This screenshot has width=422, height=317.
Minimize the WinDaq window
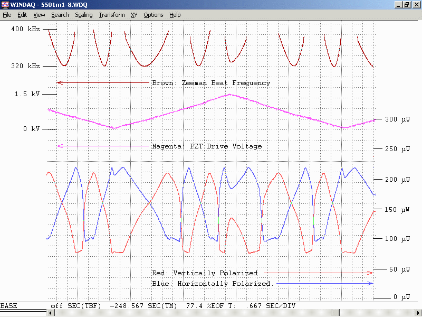[398, 5]
